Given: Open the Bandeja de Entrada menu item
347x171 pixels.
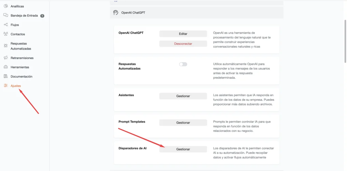Looking at the screenshot, I should (x=24, y=16).
